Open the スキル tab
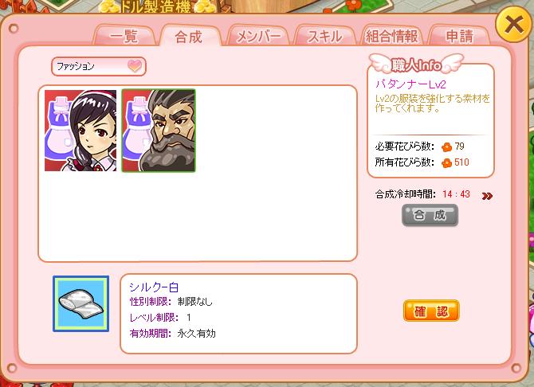This screenshot has height=387, width=534. pos(324,36)
